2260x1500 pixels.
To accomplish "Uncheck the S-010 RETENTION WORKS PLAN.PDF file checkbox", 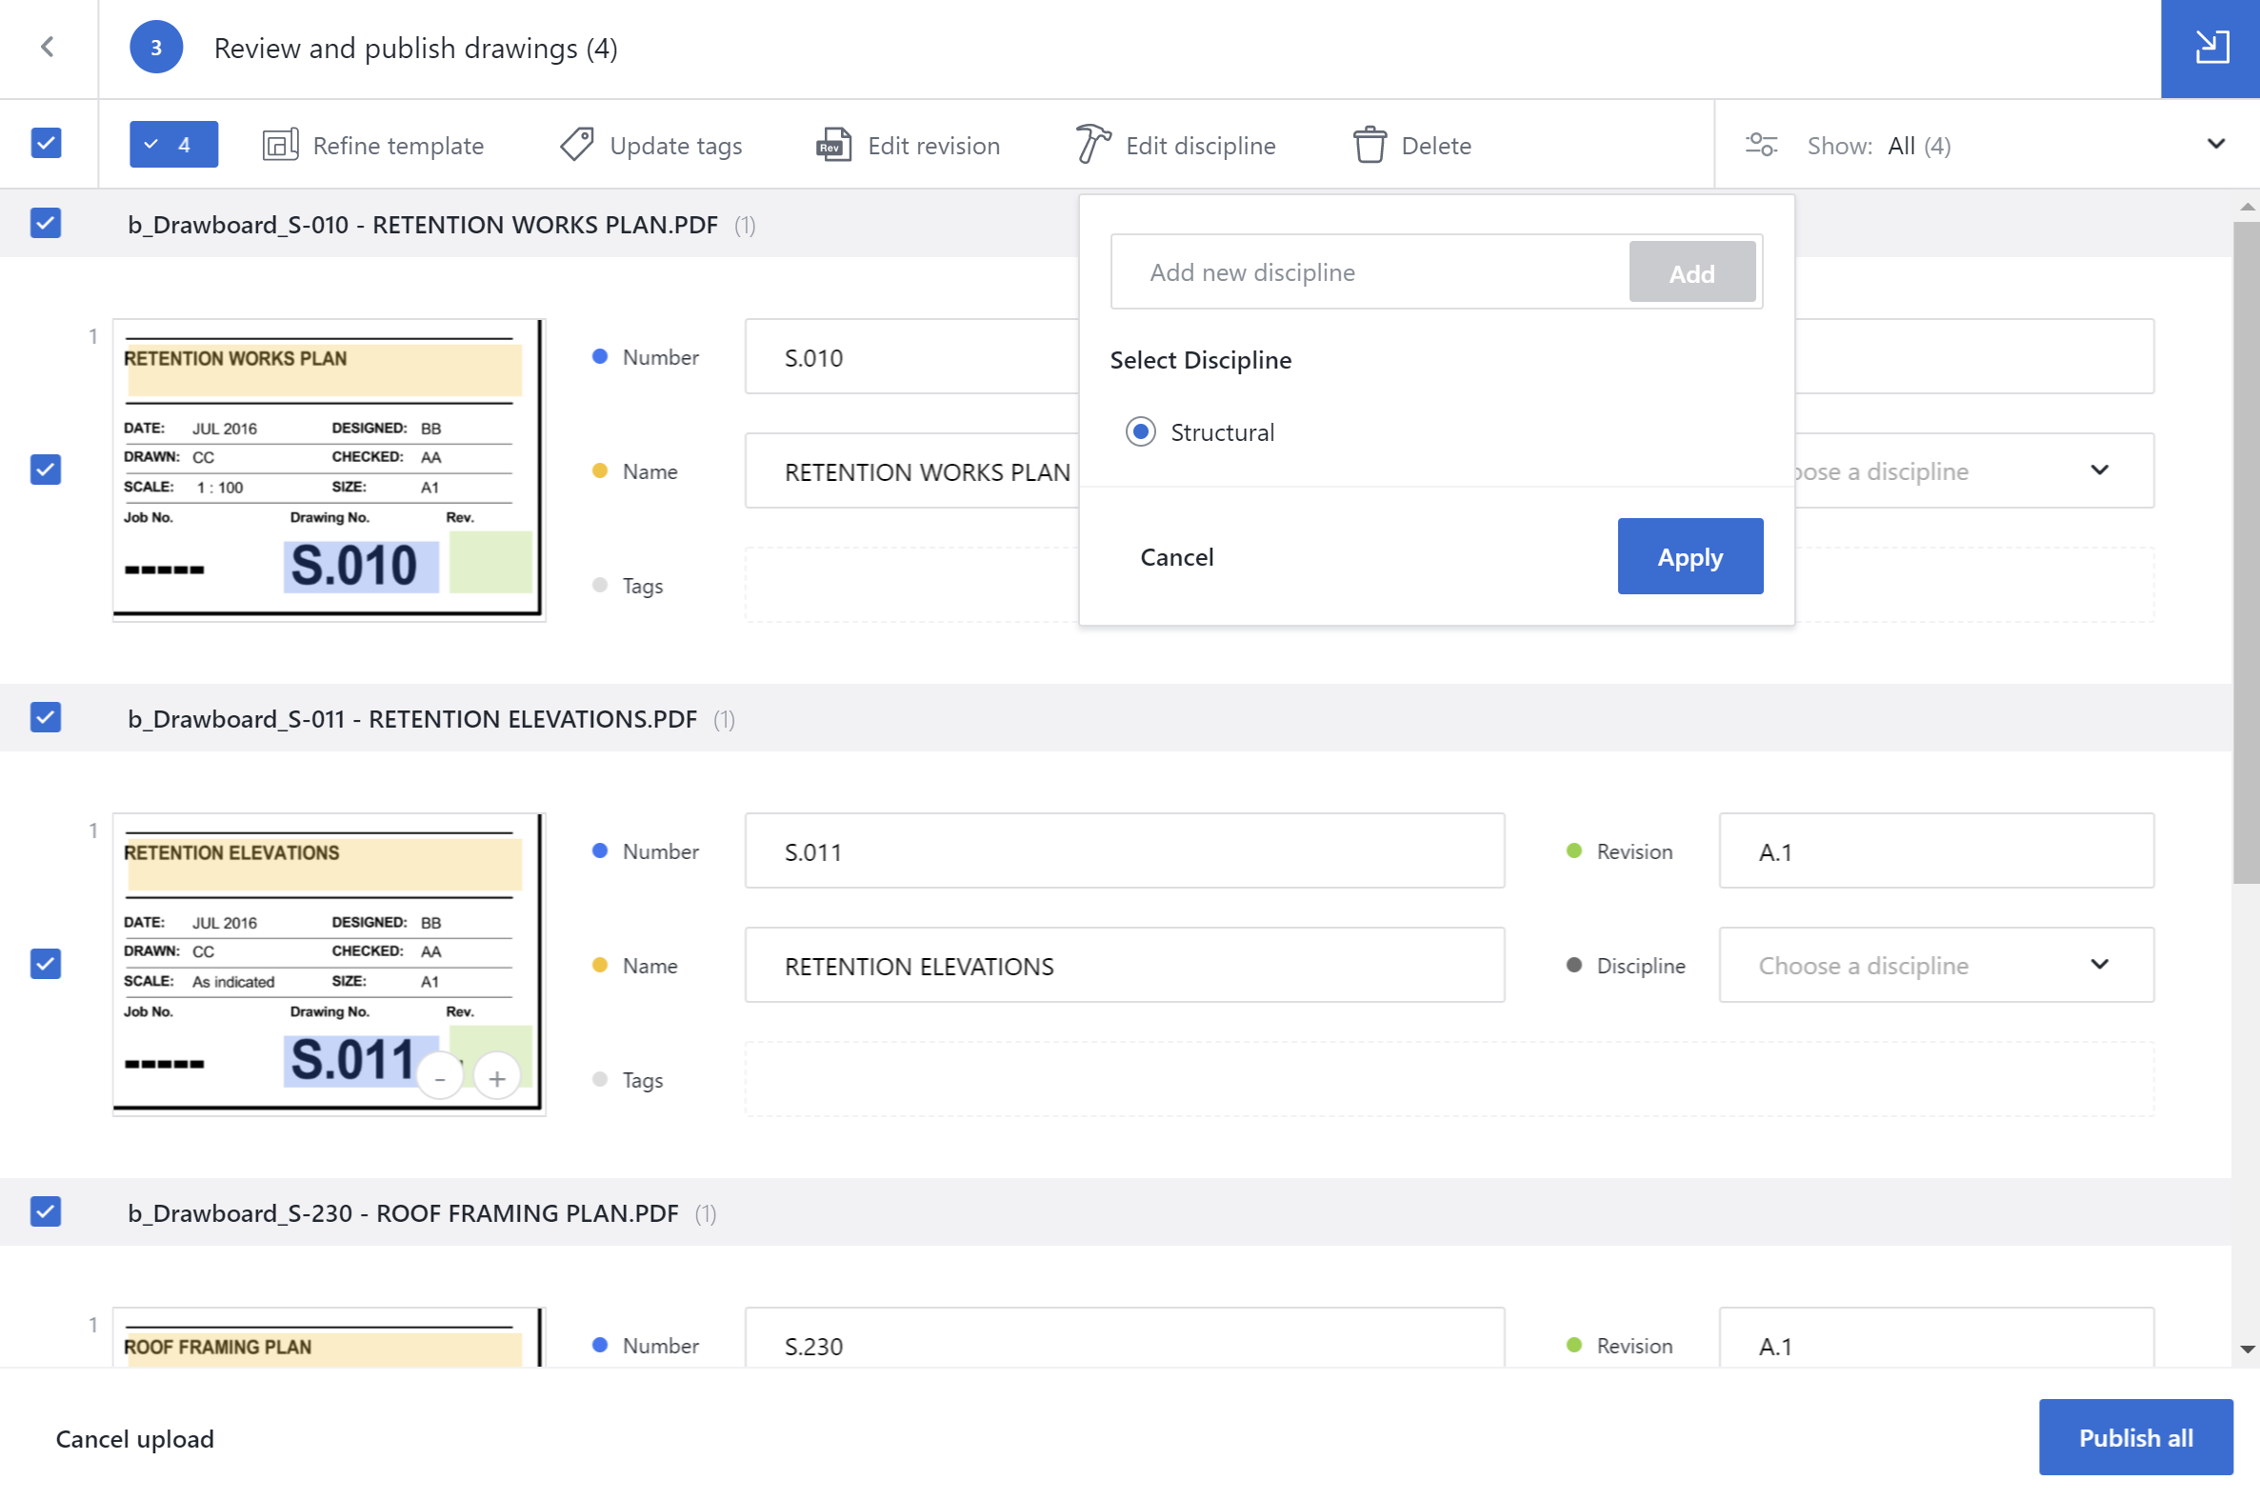I will click(x=46, y=223).
